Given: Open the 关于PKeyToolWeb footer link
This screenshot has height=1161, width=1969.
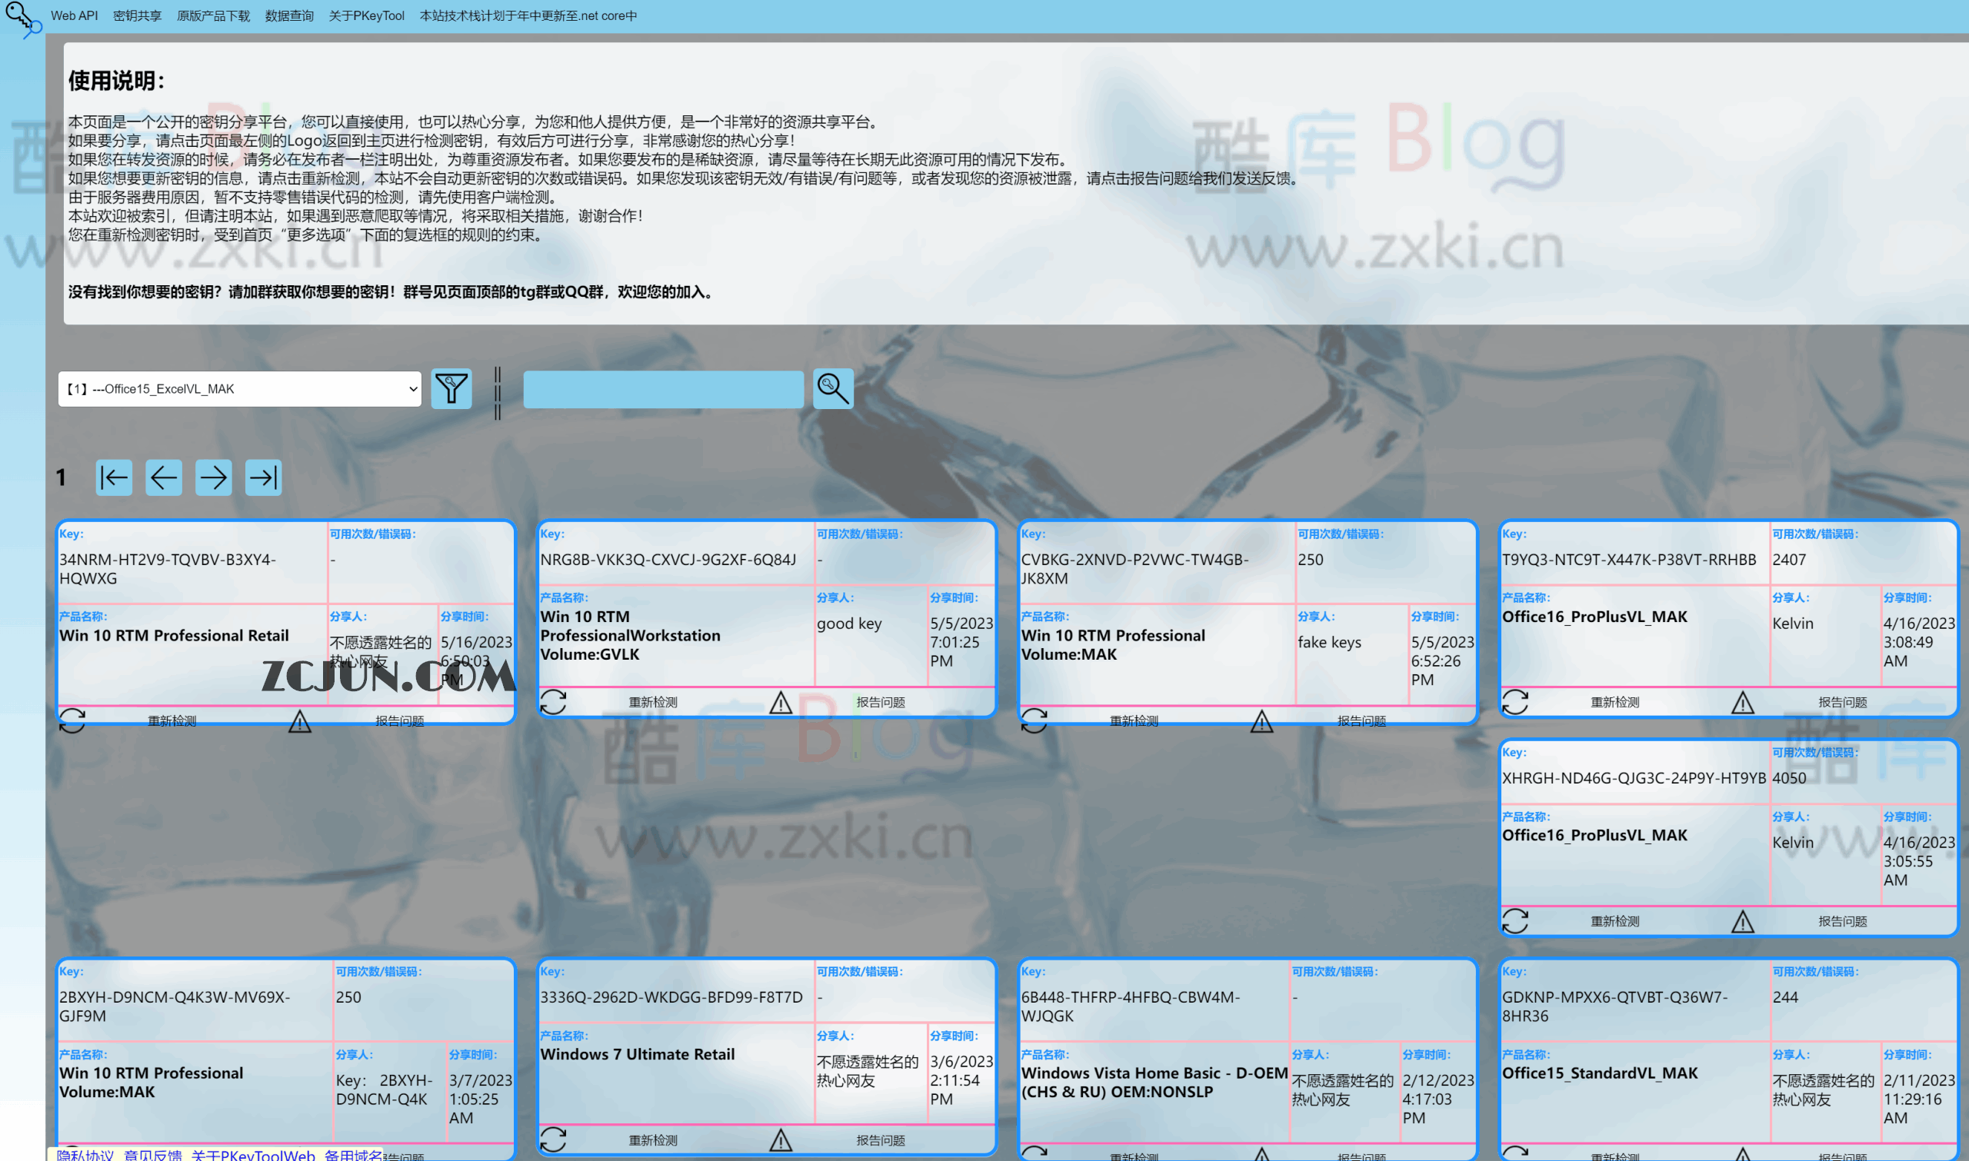Looking at the screenshot, I should [x=253, y=1155].
